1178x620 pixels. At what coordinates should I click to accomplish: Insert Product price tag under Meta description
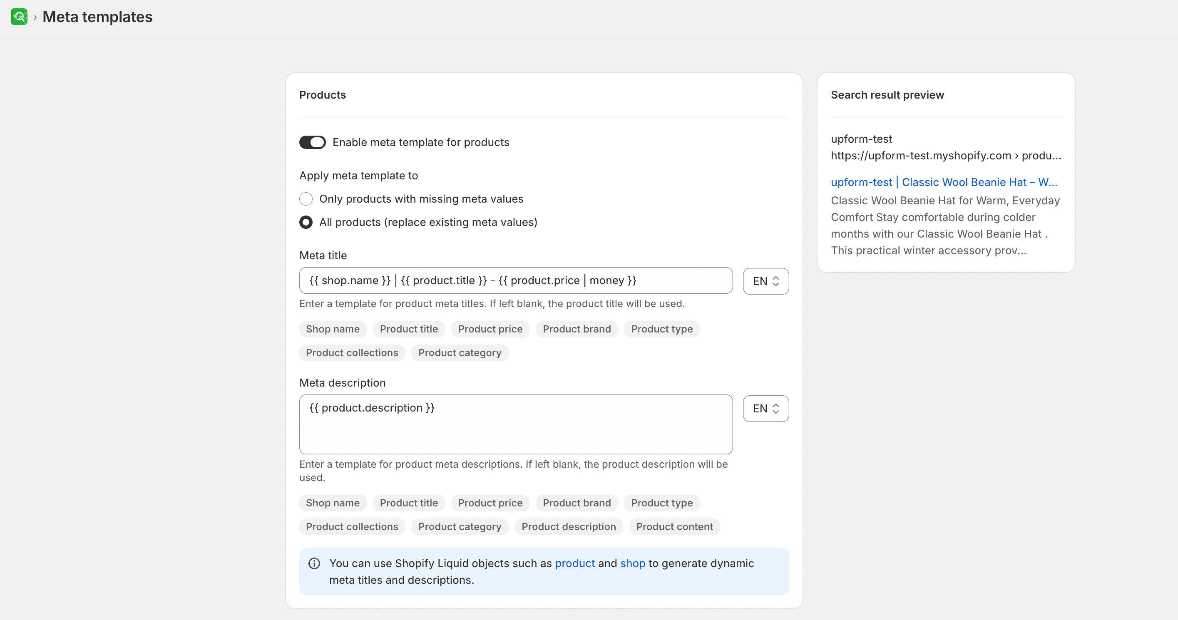490,503
